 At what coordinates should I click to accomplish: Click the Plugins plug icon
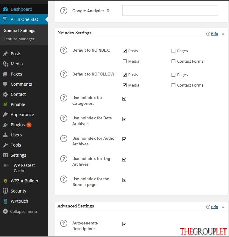pyautogui.click(x=5, y=125)
